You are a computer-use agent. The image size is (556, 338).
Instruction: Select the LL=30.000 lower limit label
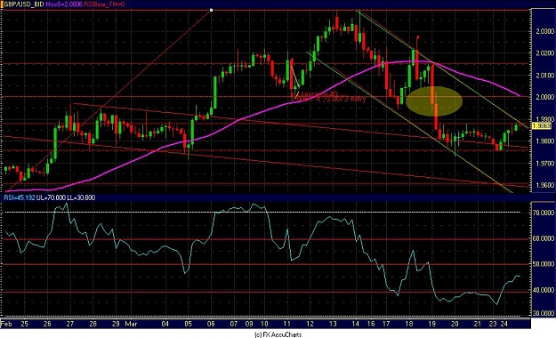81,197
